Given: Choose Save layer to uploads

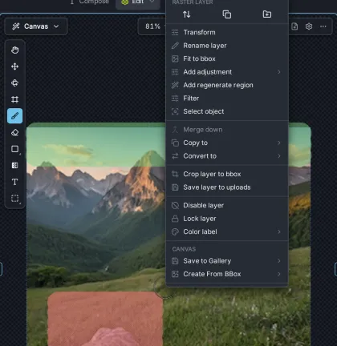Looking at the screenshot, I should [x=227, y=187].
